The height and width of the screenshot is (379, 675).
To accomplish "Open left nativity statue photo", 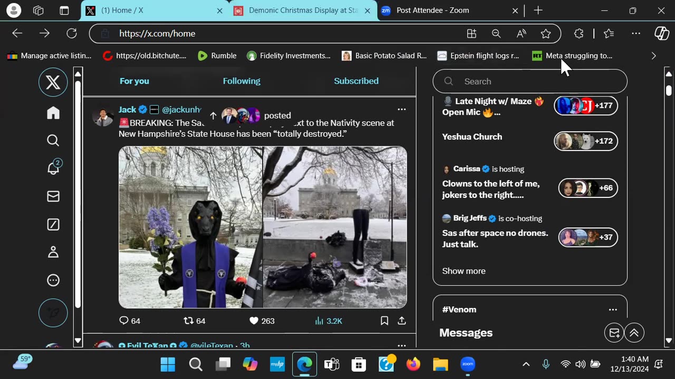I will tap(190, 227).
